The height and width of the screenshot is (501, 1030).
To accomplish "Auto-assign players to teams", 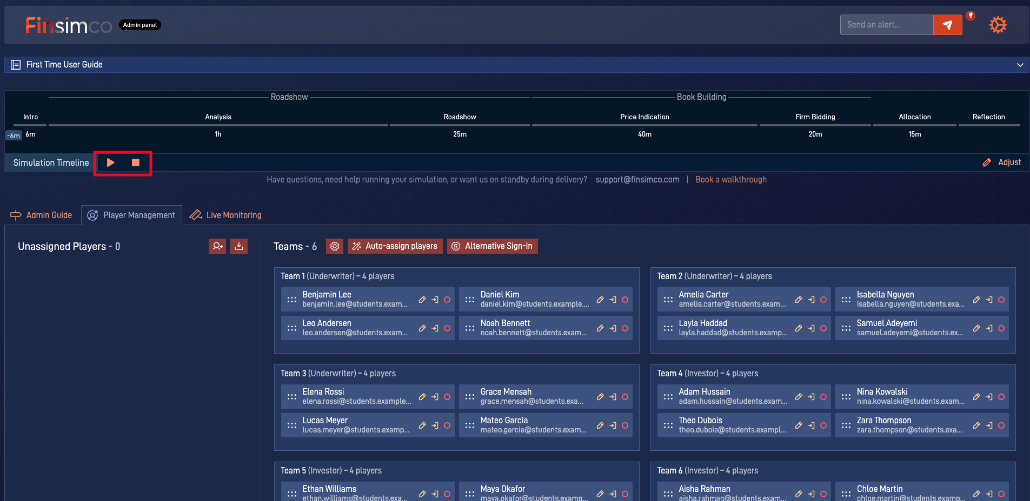I will point(395,246).
